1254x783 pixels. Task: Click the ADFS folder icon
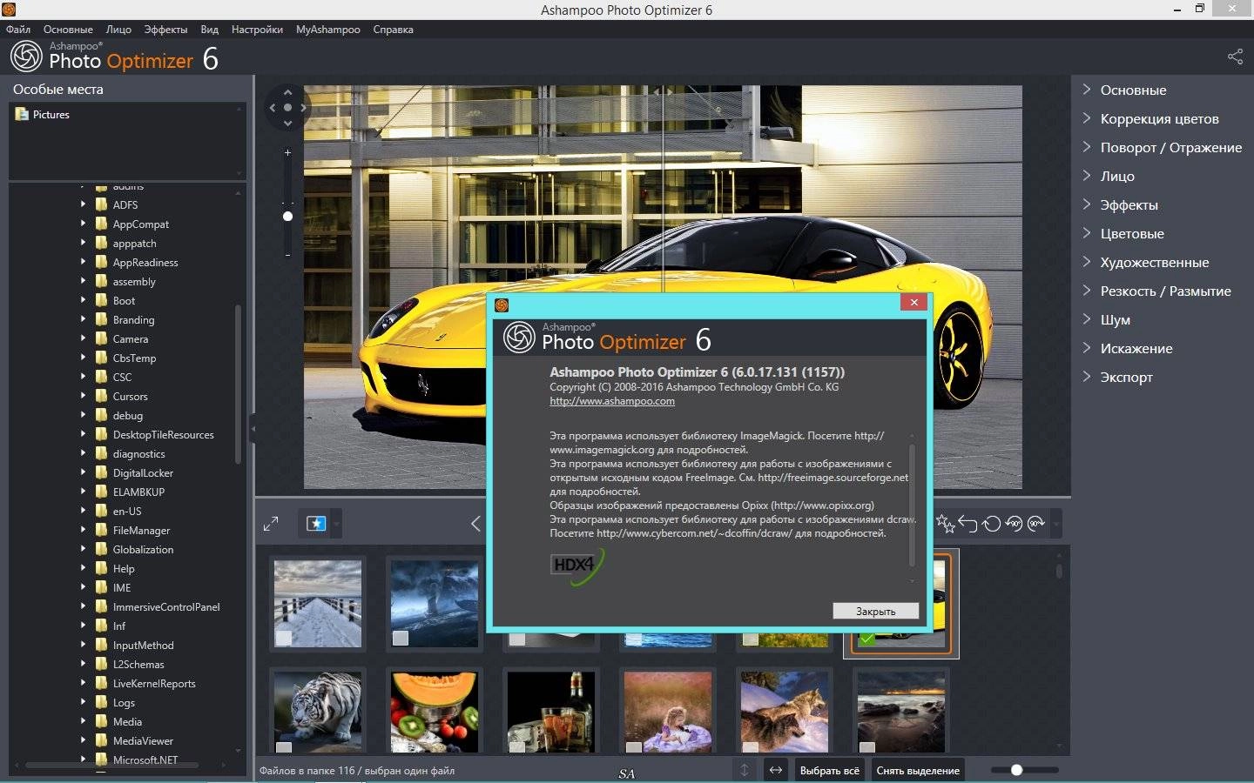click(x=102, y=204)
